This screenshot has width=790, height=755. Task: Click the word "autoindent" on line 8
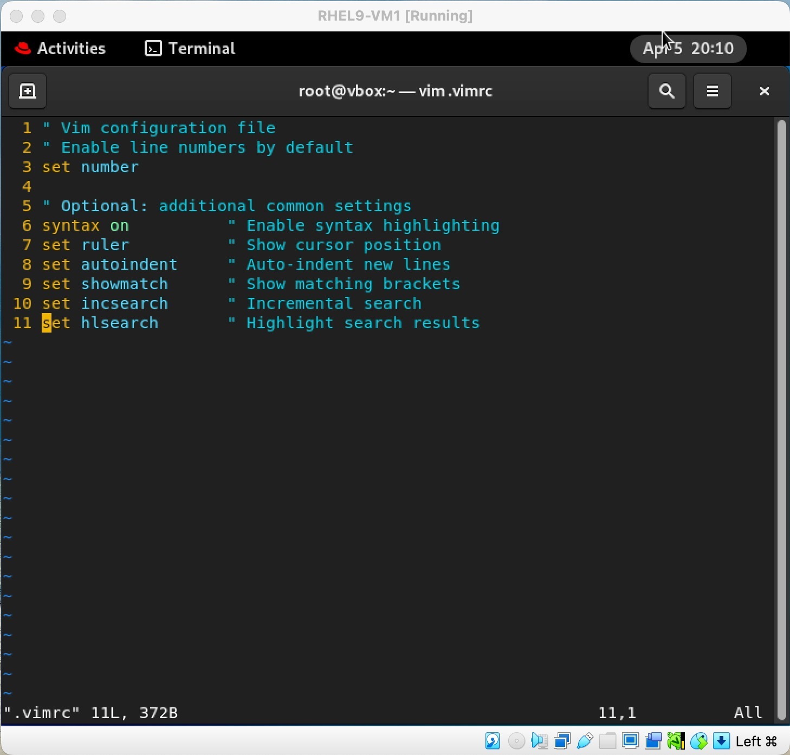(x=129, y=264)
